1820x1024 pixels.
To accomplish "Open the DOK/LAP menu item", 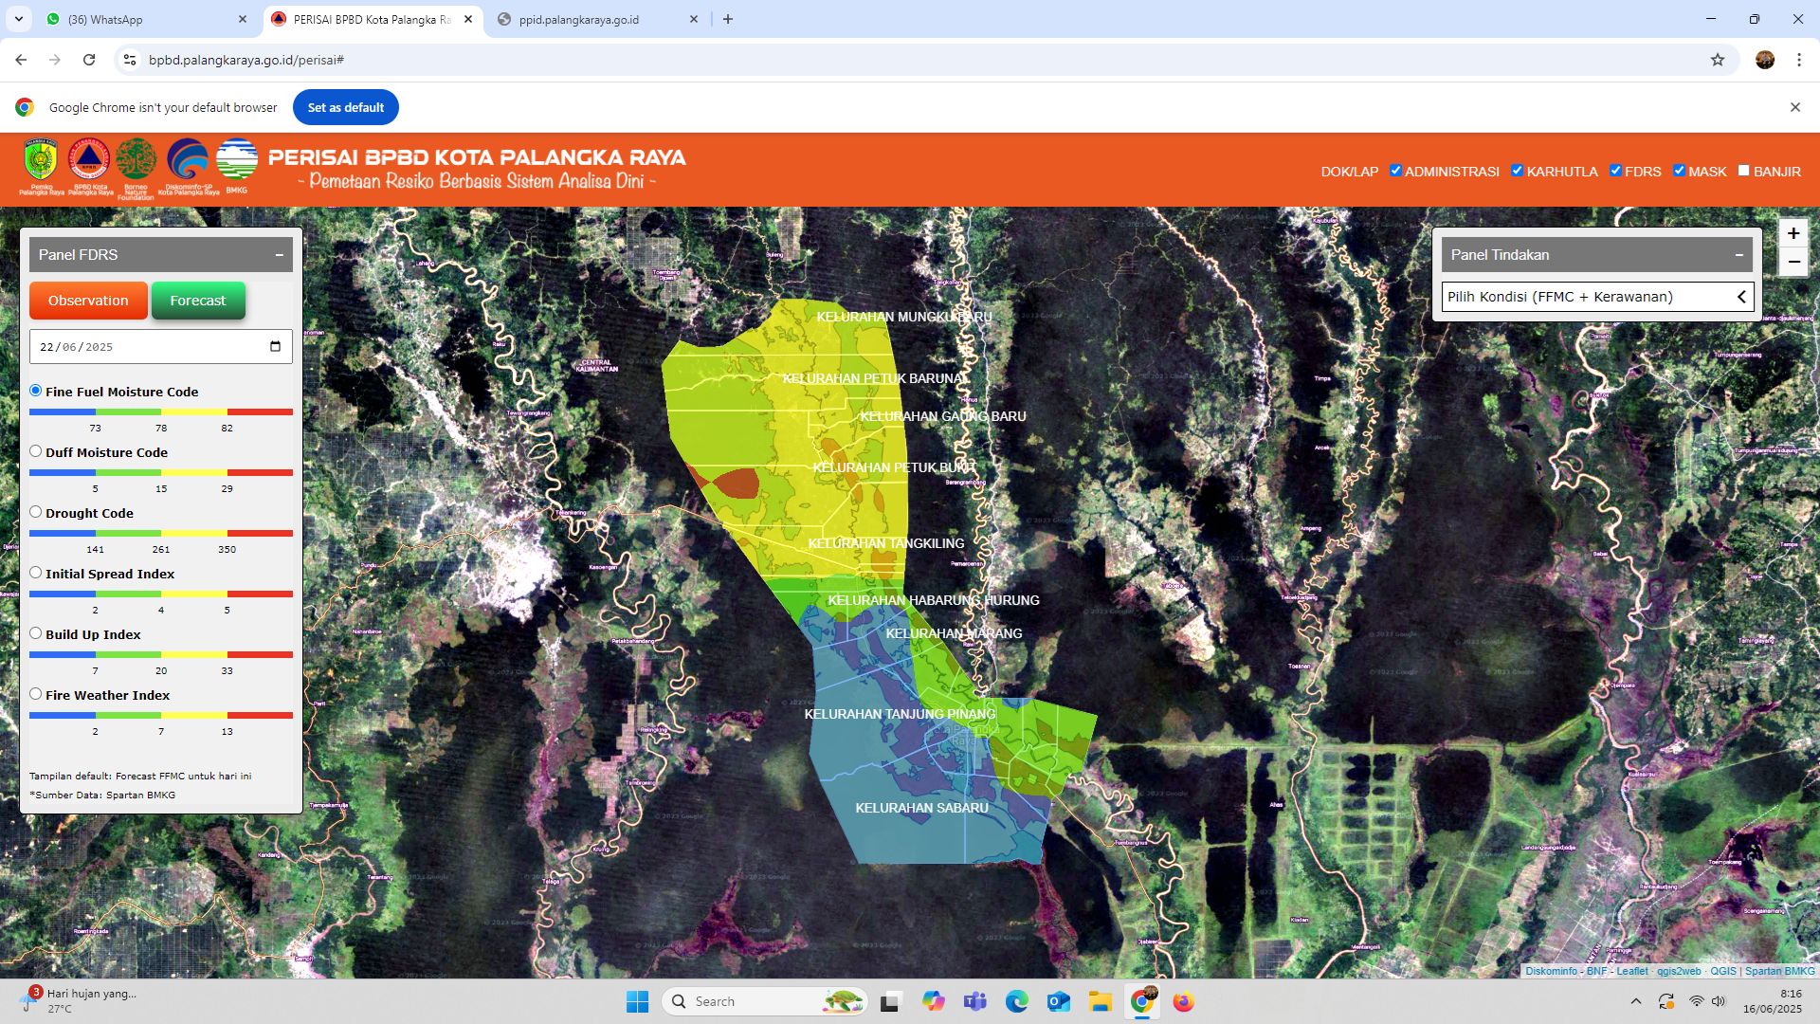I will [x=1349, y=172].
